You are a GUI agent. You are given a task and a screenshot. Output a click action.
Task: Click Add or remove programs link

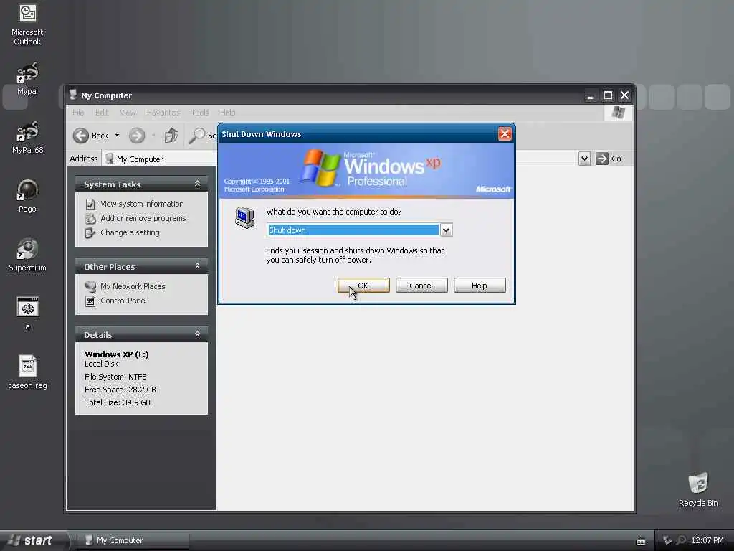tap(143, 218)
